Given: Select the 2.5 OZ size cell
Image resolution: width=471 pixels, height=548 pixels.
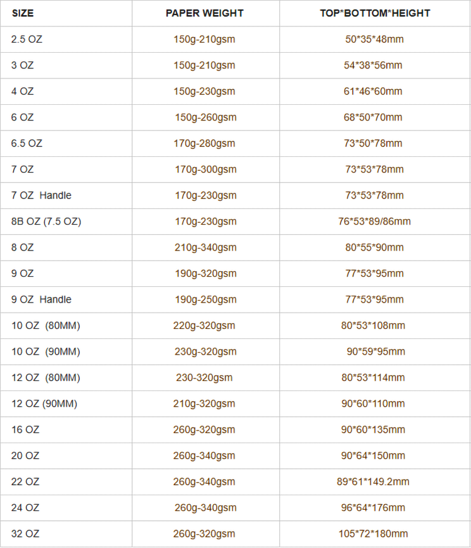Looking at the screenshot, I should 27,39.
